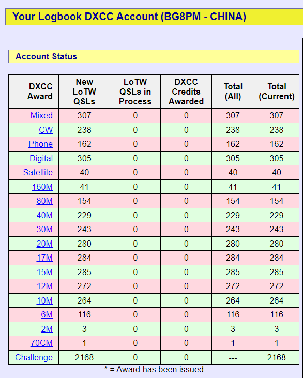Open the 80M band award link
The height and width of the screenshot is (378, 303).
44,201
